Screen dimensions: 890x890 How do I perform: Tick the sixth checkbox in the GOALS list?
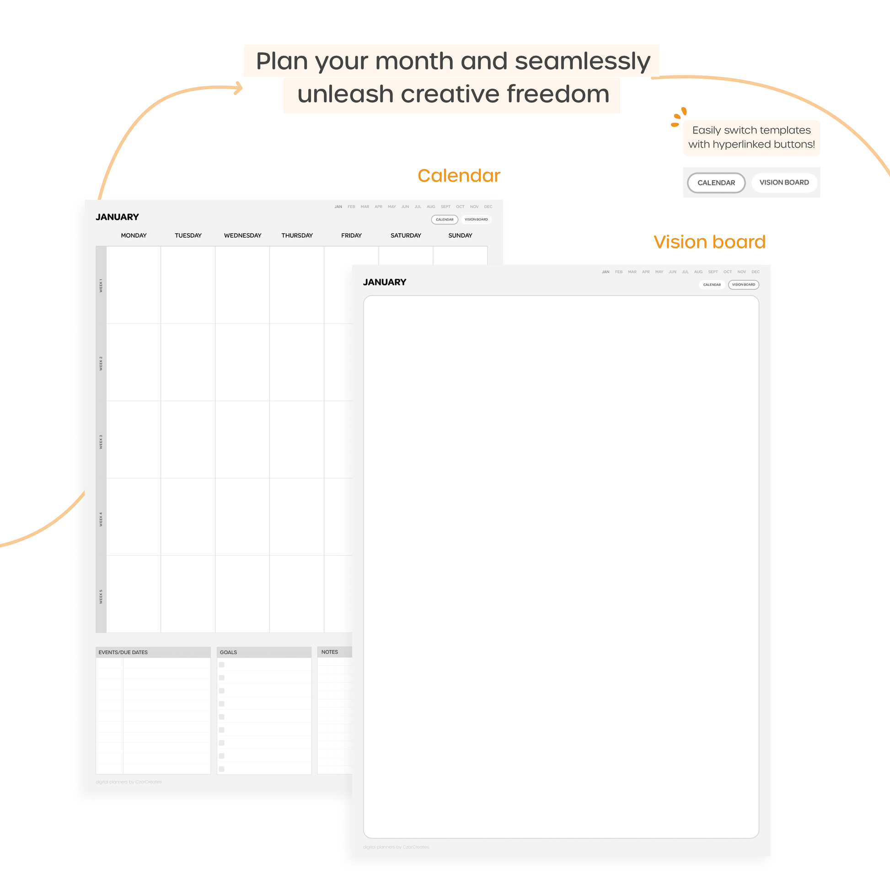pos(221,729)
